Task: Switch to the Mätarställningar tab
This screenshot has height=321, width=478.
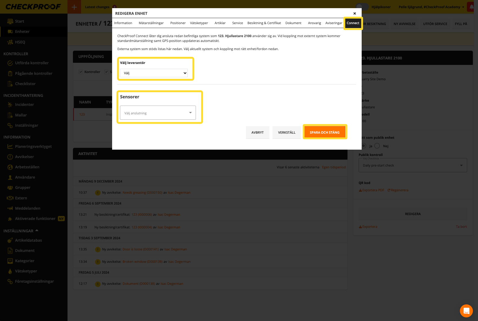Action: click(x=151, y=23)
